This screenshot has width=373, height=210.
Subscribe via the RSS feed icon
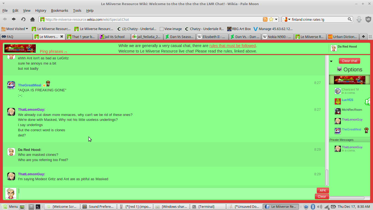265,19
